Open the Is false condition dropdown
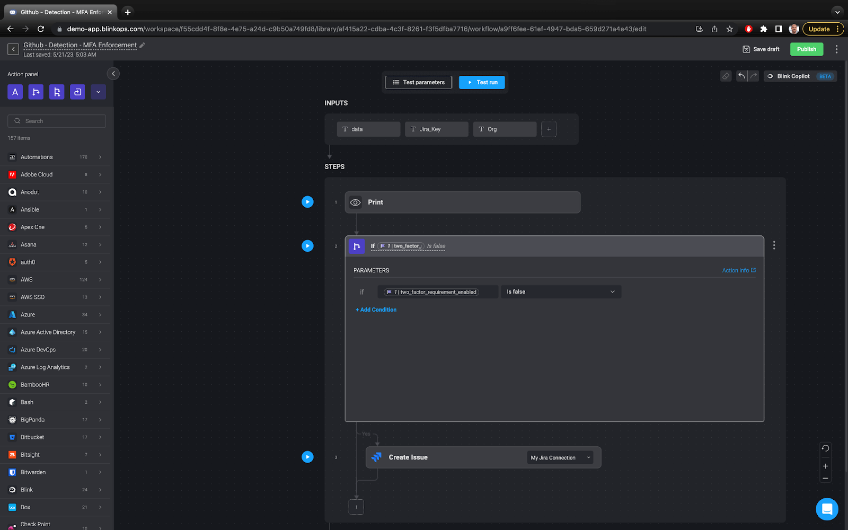Screen dimensions: 848x530 pos(561,291)
